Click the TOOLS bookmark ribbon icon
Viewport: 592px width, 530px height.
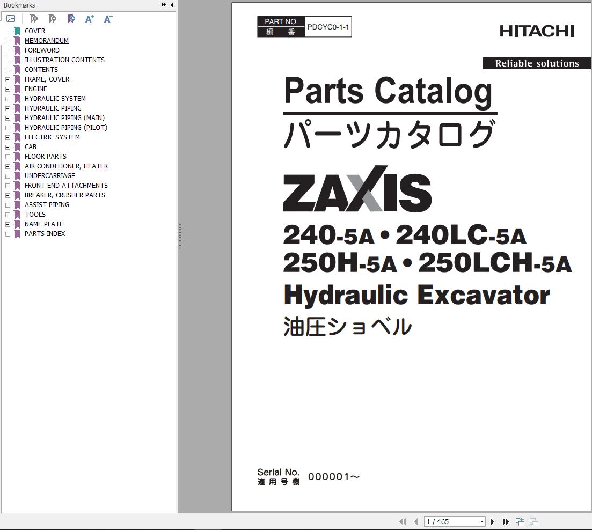point(17,214)
